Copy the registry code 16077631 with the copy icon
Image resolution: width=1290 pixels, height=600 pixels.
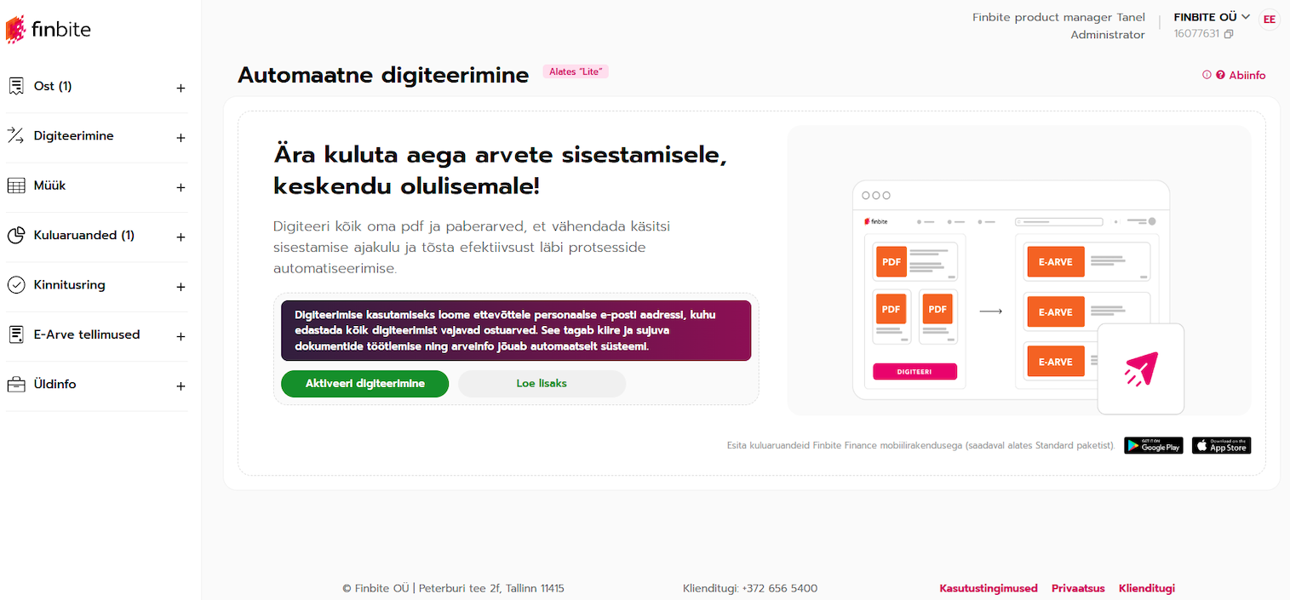click(x=1229, y=34)
